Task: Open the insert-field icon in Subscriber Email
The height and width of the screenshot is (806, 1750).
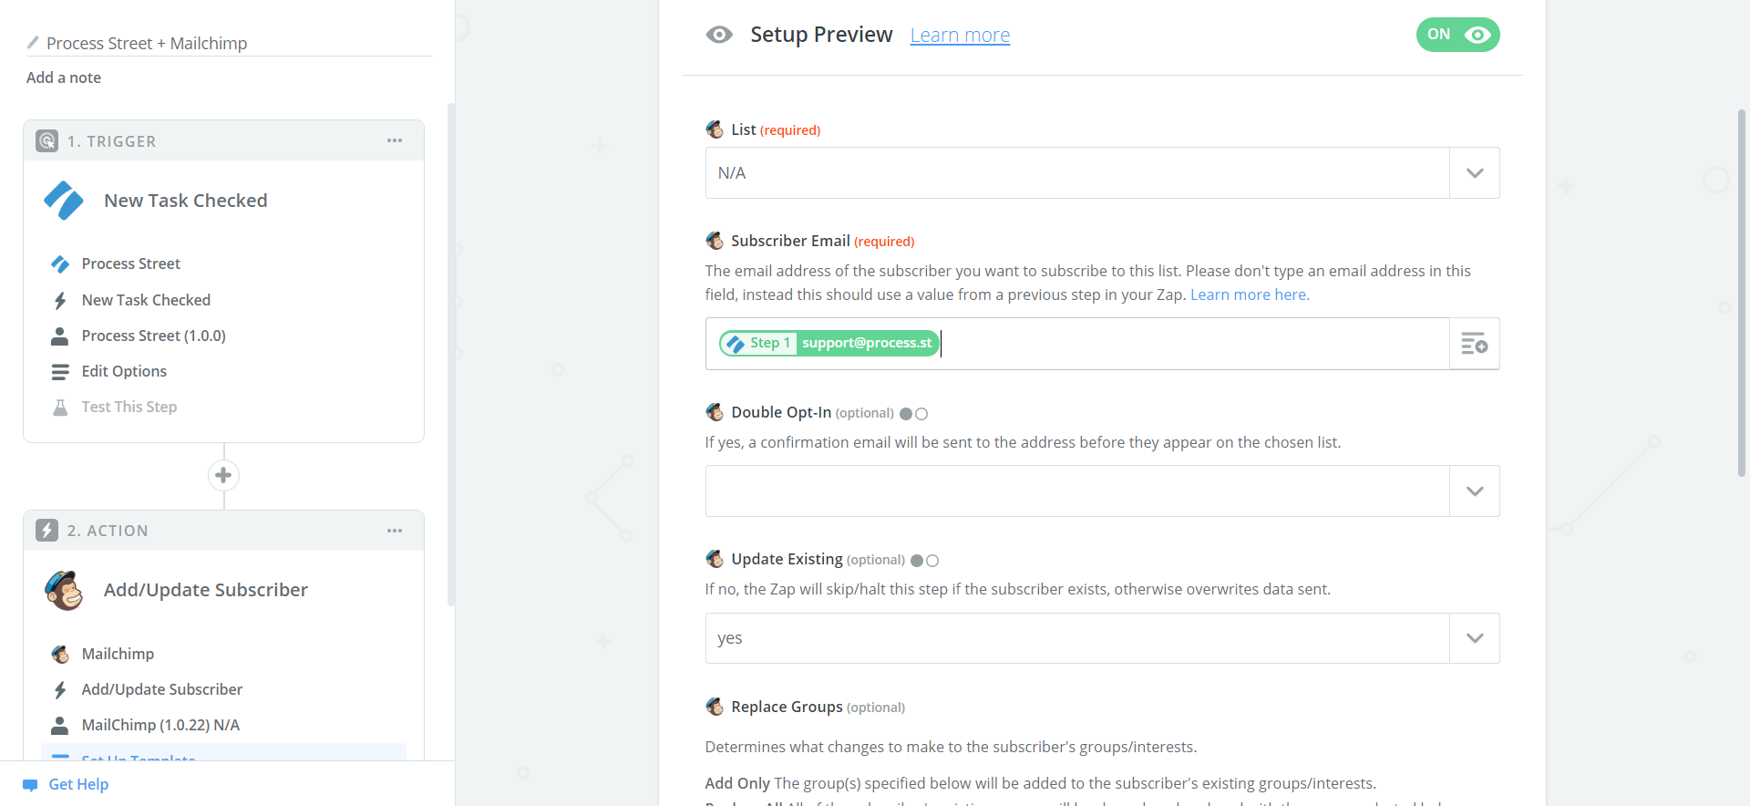Action: [x=1475, y=344]
